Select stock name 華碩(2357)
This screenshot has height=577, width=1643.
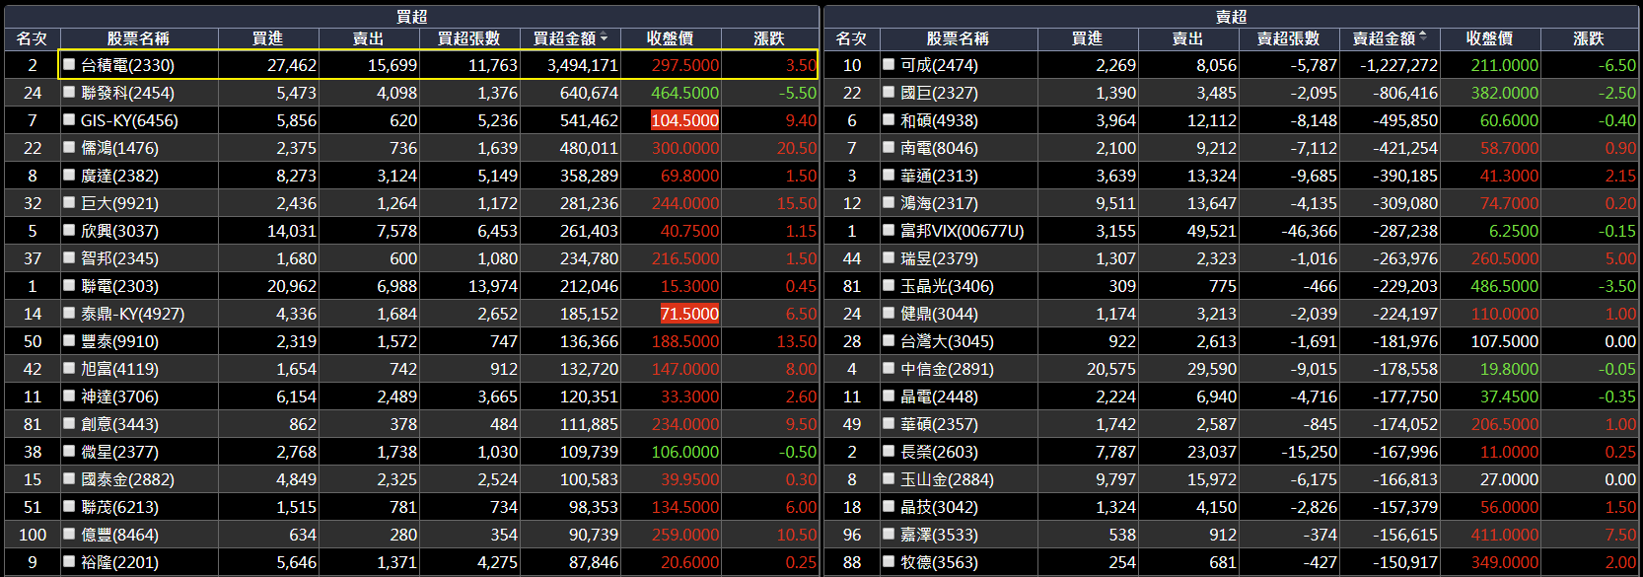pos(939,423)
